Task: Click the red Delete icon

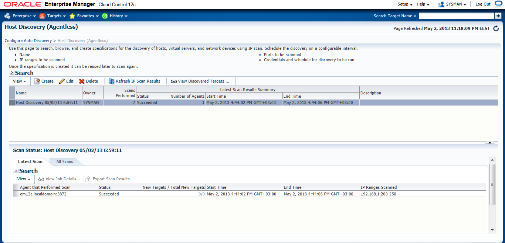Action: [x=82, y=81]
